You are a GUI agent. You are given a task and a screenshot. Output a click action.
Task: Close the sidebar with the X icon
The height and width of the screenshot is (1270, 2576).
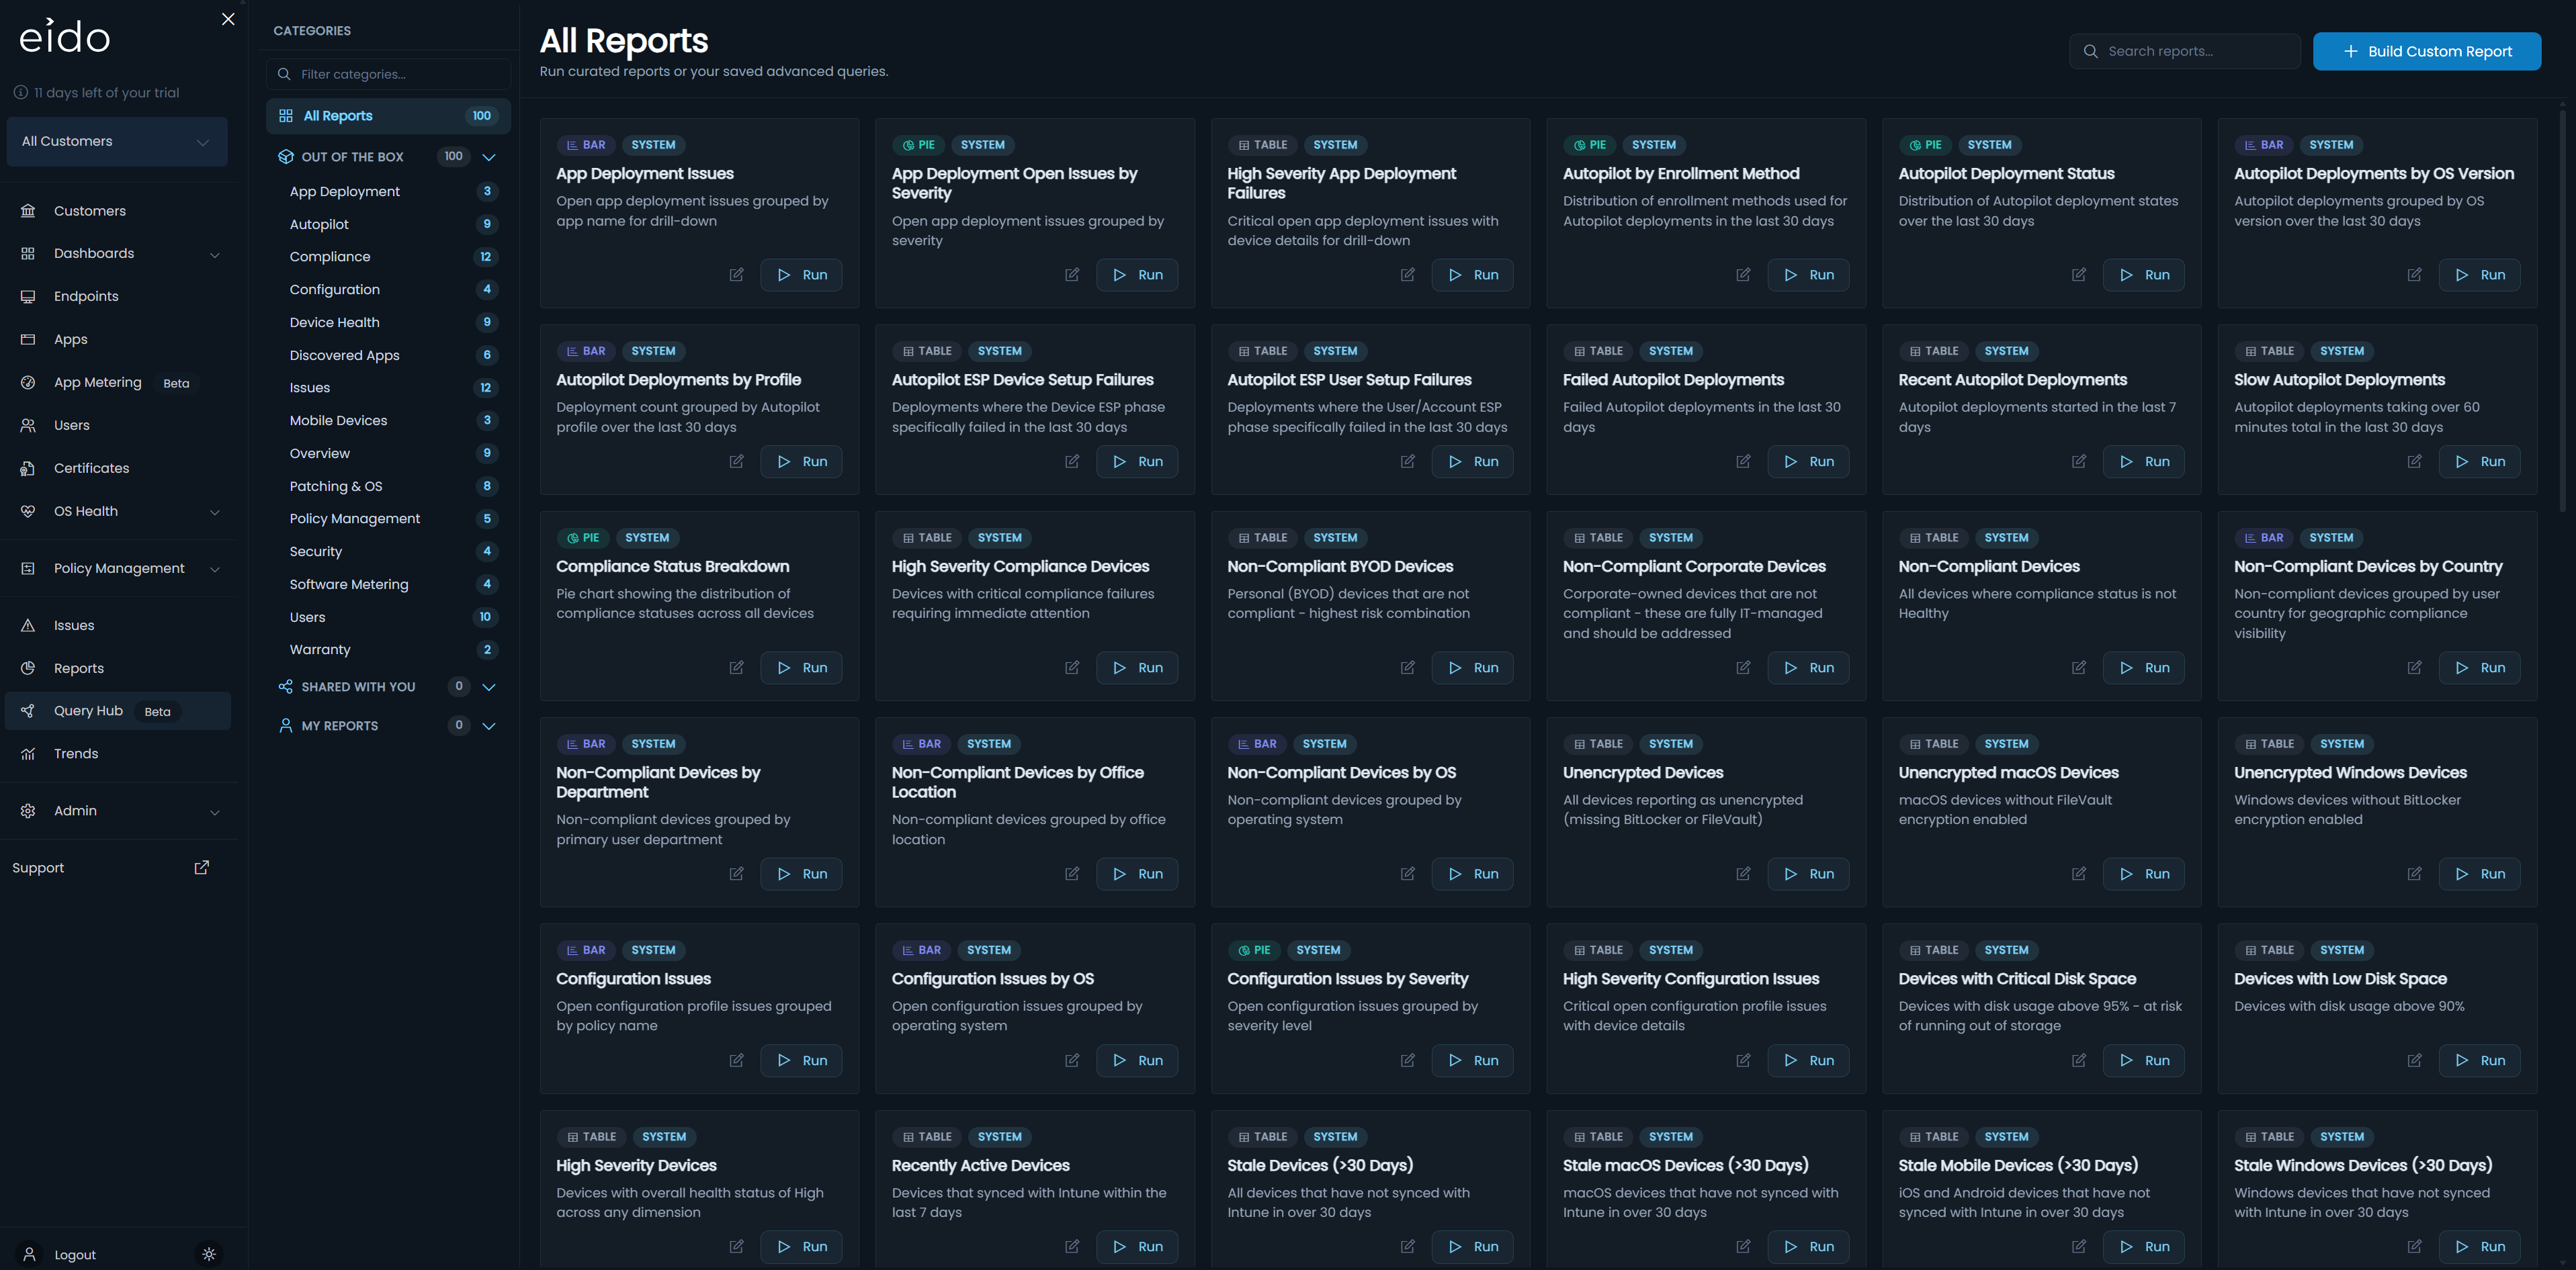pos(228,19)
